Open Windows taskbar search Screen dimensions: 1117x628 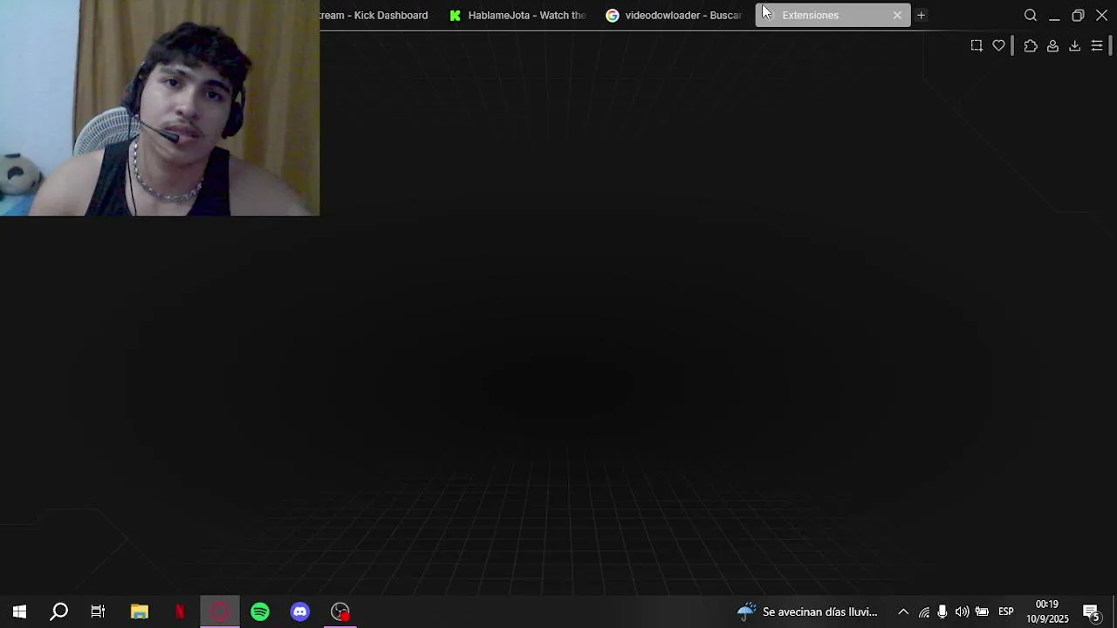click(58, 611)
